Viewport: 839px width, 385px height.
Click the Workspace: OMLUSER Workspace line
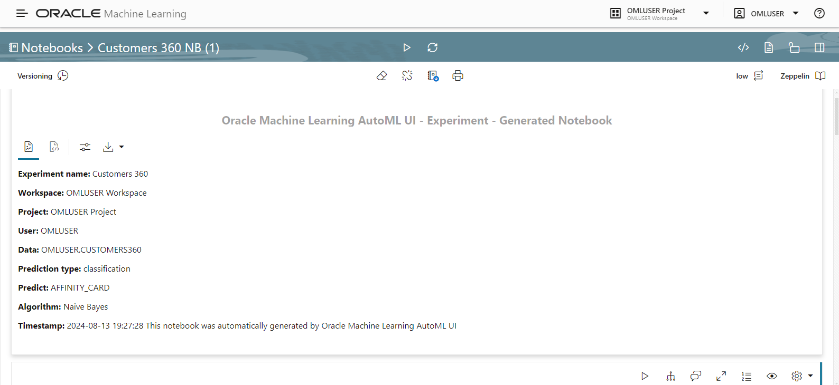[x=82, y=193]
